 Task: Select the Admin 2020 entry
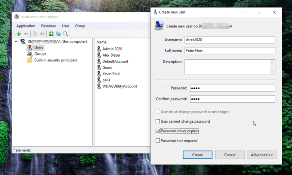click(112, 49)
